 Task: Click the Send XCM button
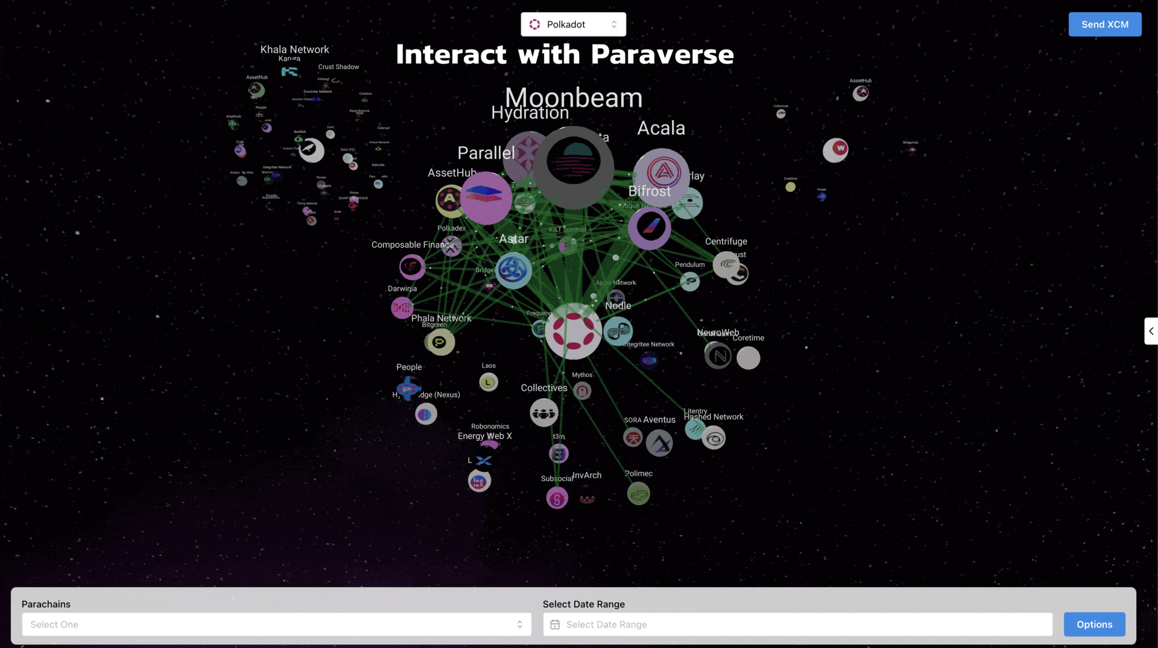point(1104,24)
